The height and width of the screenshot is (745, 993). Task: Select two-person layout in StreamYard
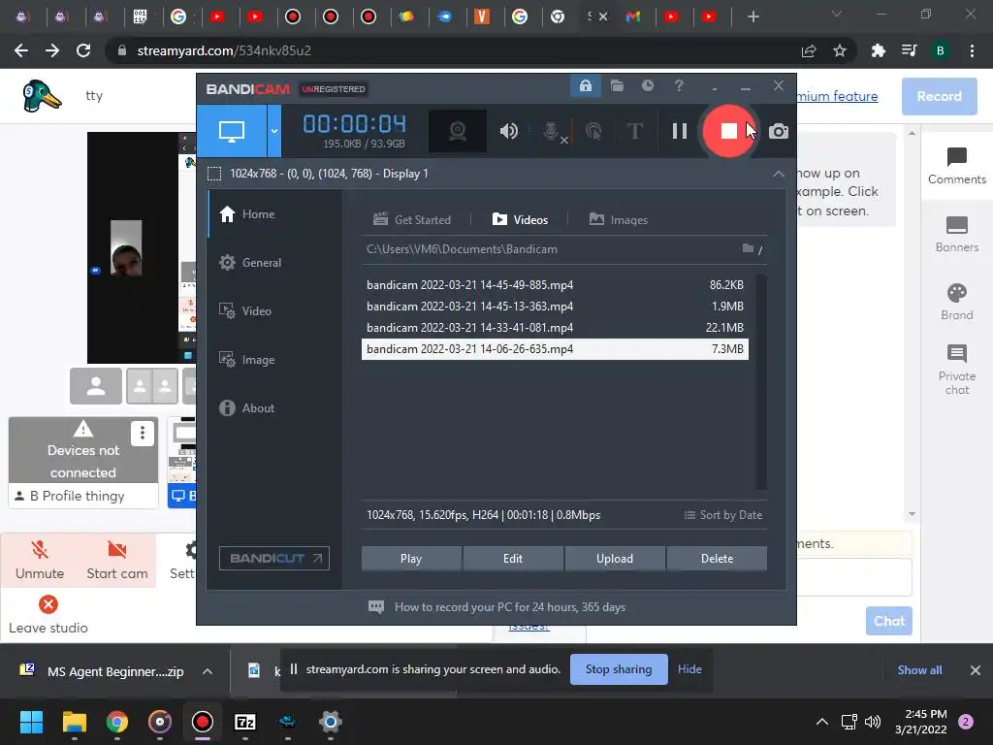[x=152, y=386]
